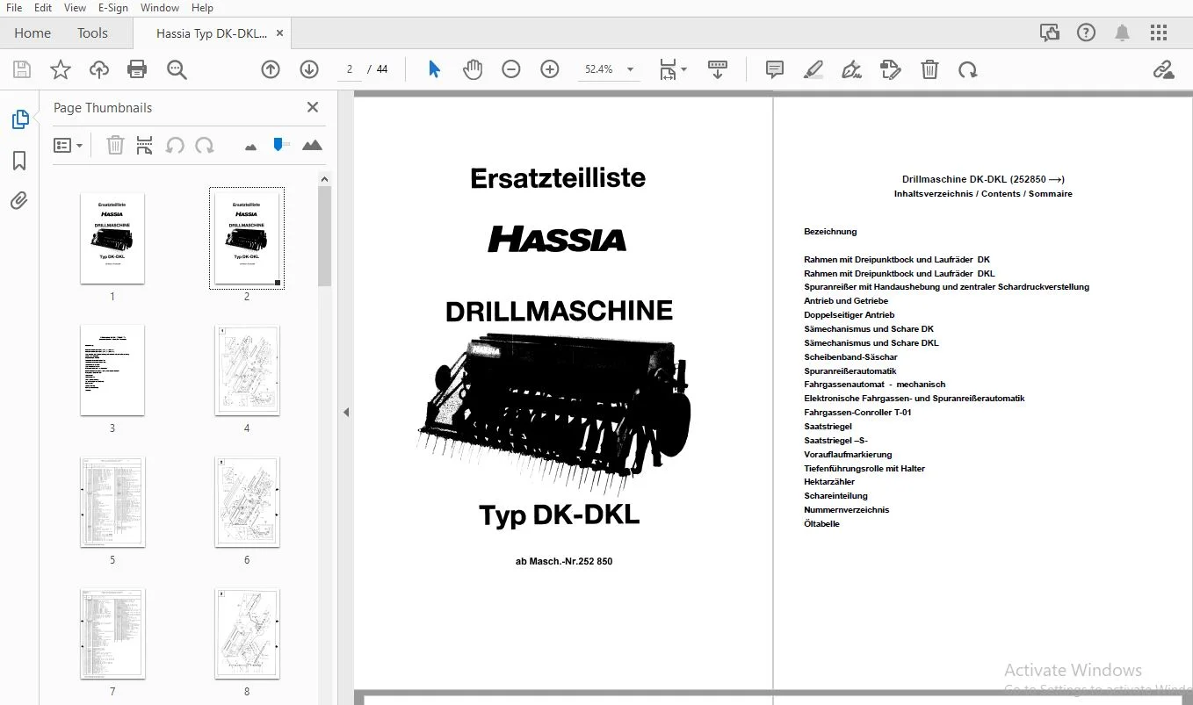Image resolution: width=1193 pixels, height=705 pixels.
Task: Open the Window menu
Action: (160, 8)
